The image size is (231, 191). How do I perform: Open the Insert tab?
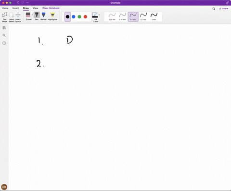[15, 8]
